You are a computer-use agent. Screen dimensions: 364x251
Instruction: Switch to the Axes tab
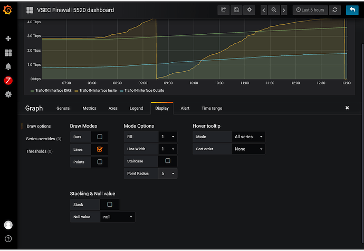[113, 108]
